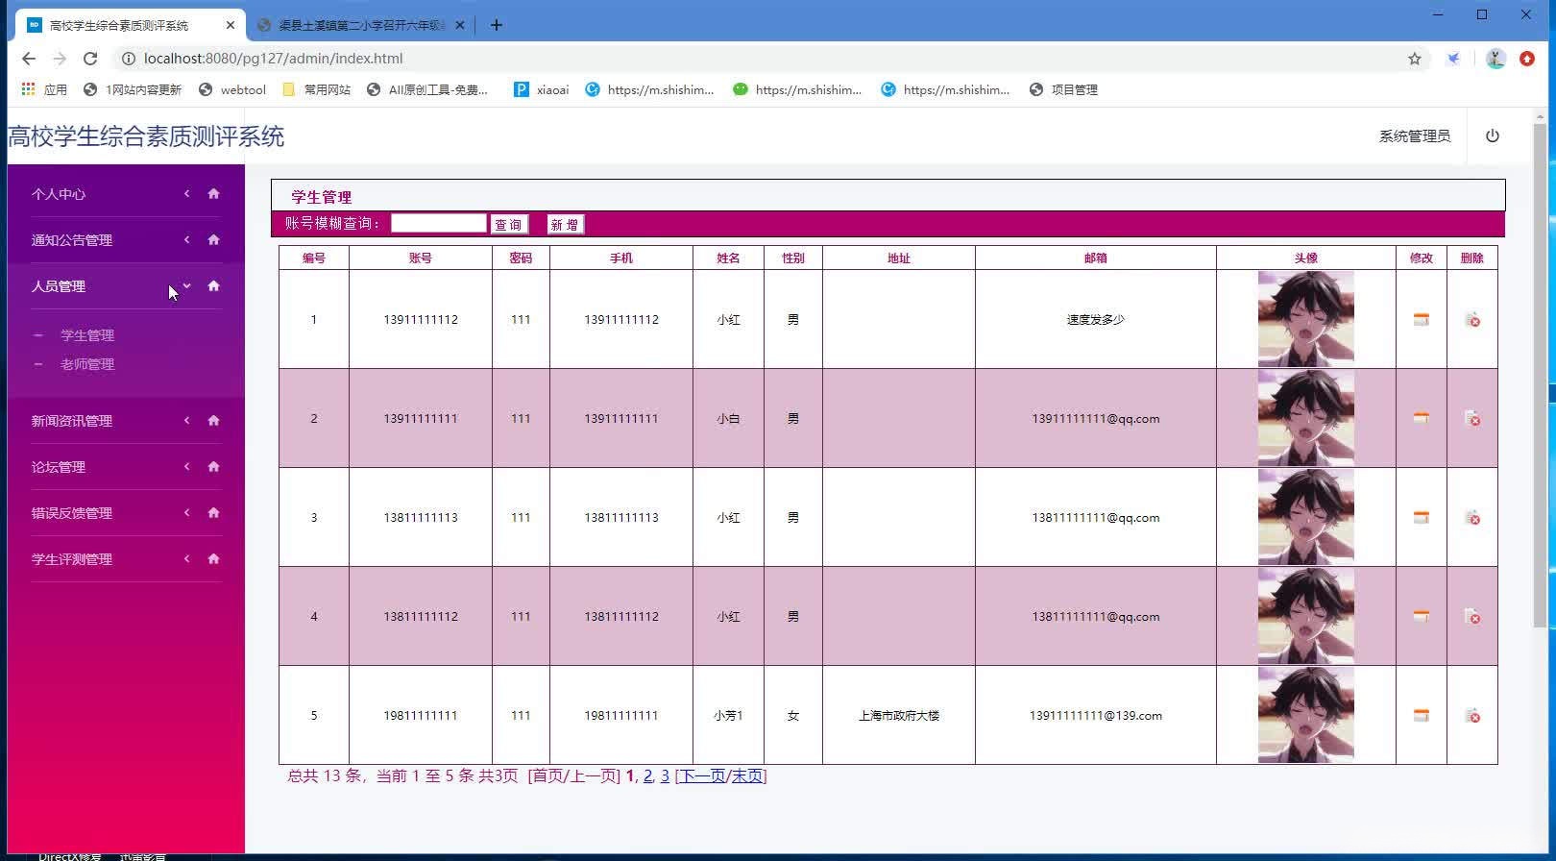Open 学生管理 submenu item
The width and height of the screenshot is (1556, 861).
click(x=87, y=335)
